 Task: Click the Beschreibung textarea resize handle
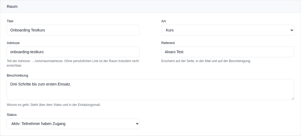(293, 98)
